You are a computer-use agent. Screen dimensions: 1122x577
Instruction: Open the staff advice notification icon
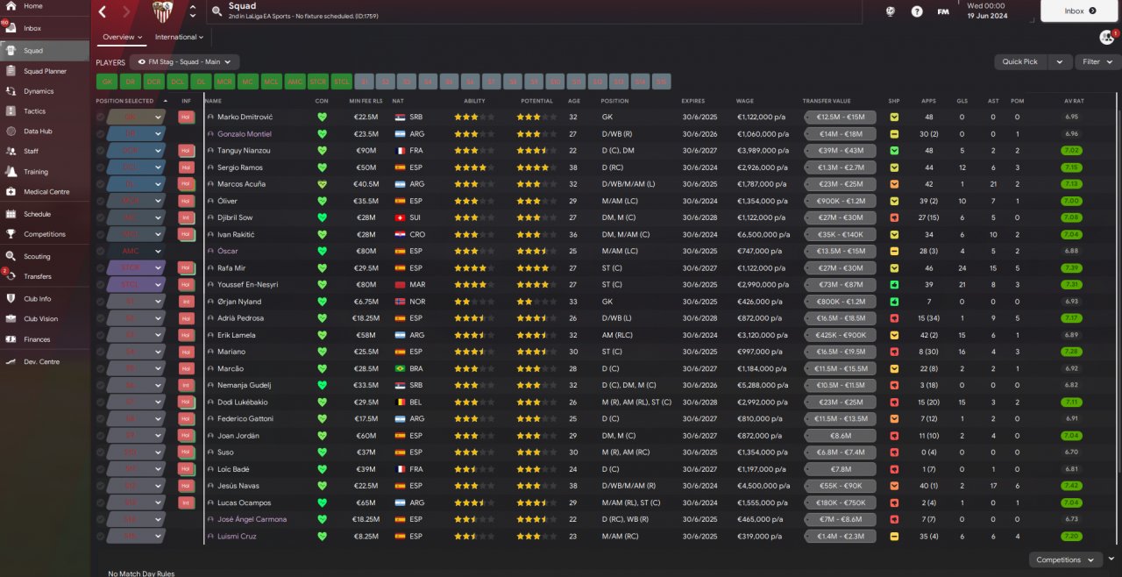pyautogui.click(x=1106, y=38)
